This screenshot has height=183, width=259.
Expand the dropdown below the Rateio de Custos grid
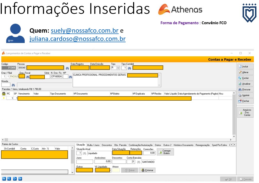72,172
